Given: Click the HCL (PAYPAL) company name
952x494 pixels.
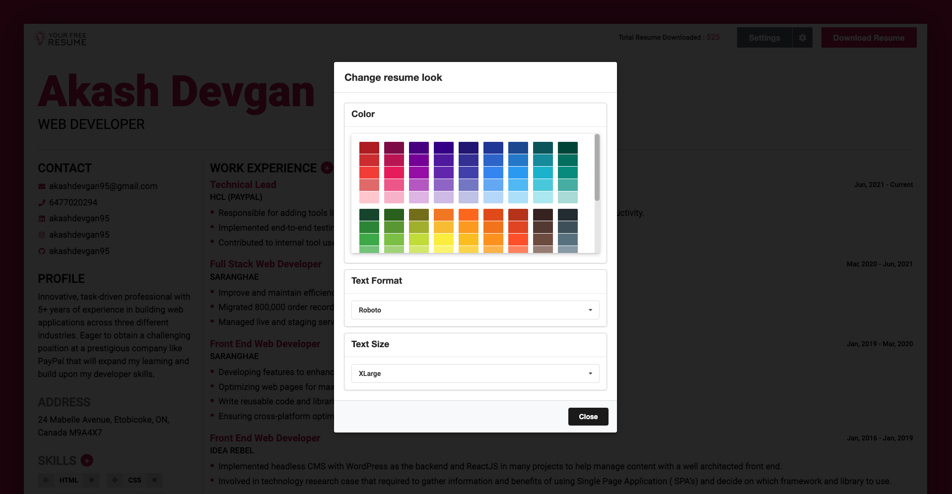Looking at the screenshot, I should (236, 197).
